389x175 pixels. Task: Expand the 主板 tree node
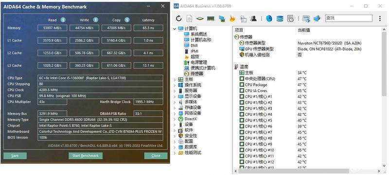pos(175,80)
